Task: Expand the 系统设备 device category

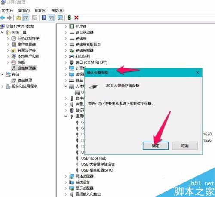Action: [x=66, y=182]
